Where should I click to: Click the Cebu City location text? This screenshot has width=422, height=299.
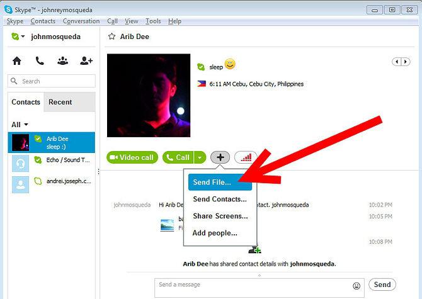pos(256,84)
